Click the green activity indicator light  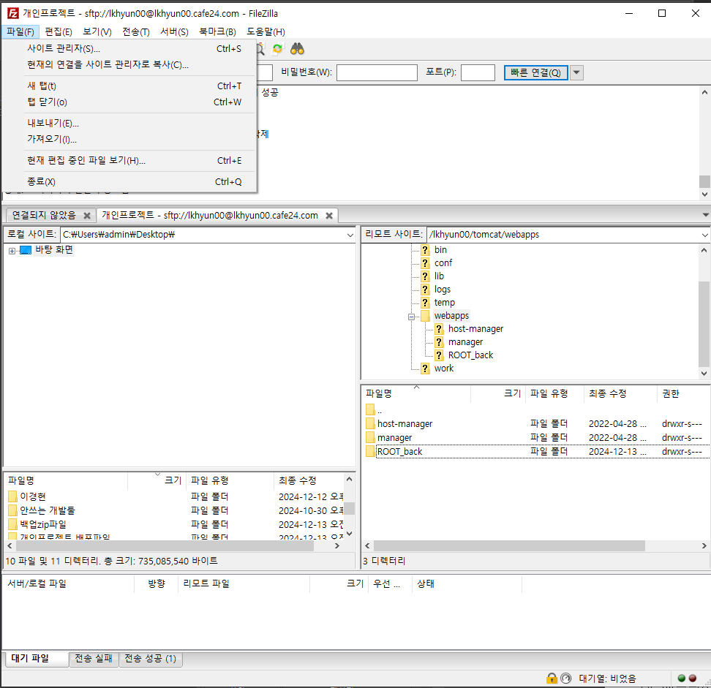[x=681, y=678]
